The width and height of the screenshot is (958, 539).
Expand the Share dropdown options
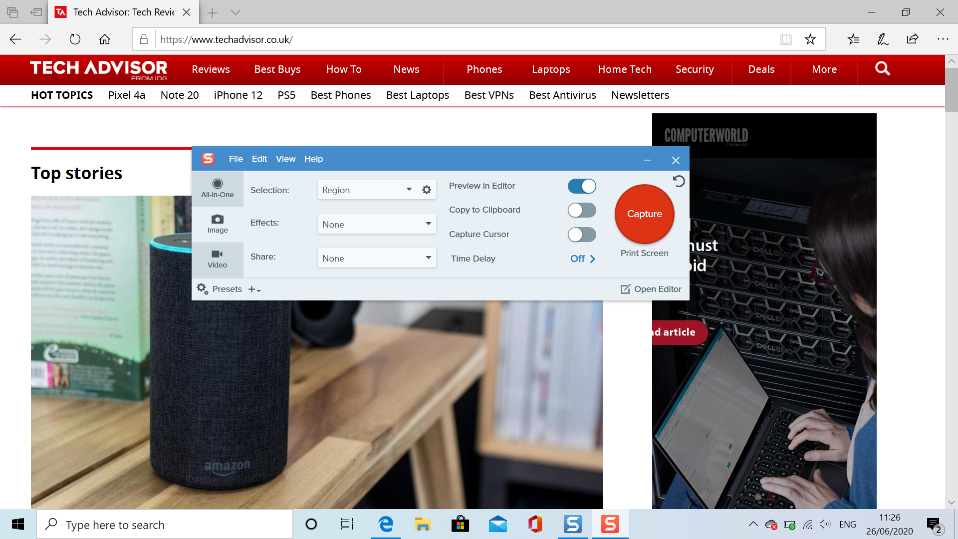click(x=428, y=258)
